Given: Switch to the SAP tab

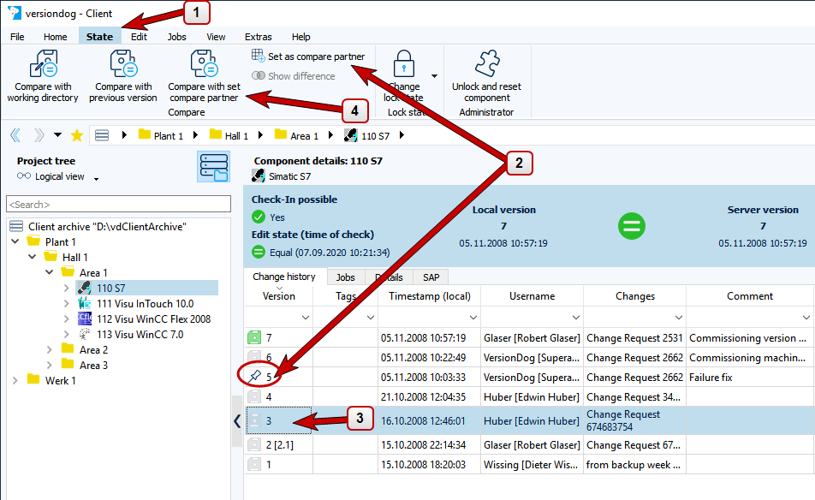Looking at the screenshot, I should click(430, 277).
